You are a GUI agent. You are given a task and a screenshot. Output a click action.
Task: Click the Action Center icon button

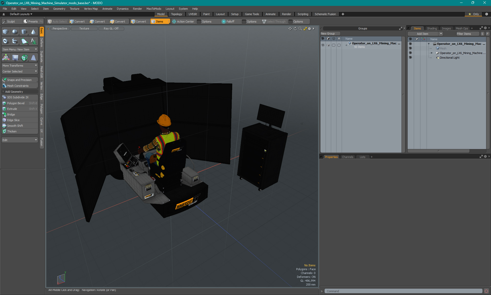pos(183,22)
